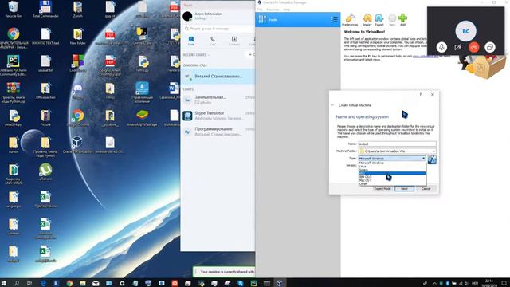Screen dimensions: 510x287
Task: Open the Contacts tab in Skype
Action: click(x=234, y=41)
